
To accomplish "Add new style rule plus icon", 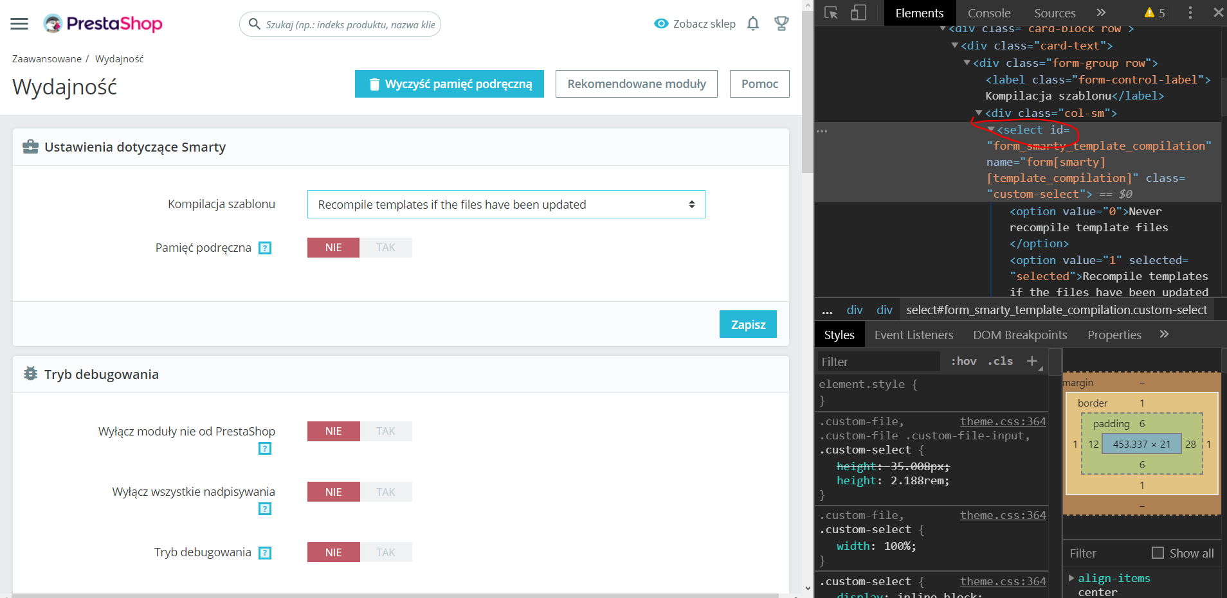I will tap(1033, 361).
